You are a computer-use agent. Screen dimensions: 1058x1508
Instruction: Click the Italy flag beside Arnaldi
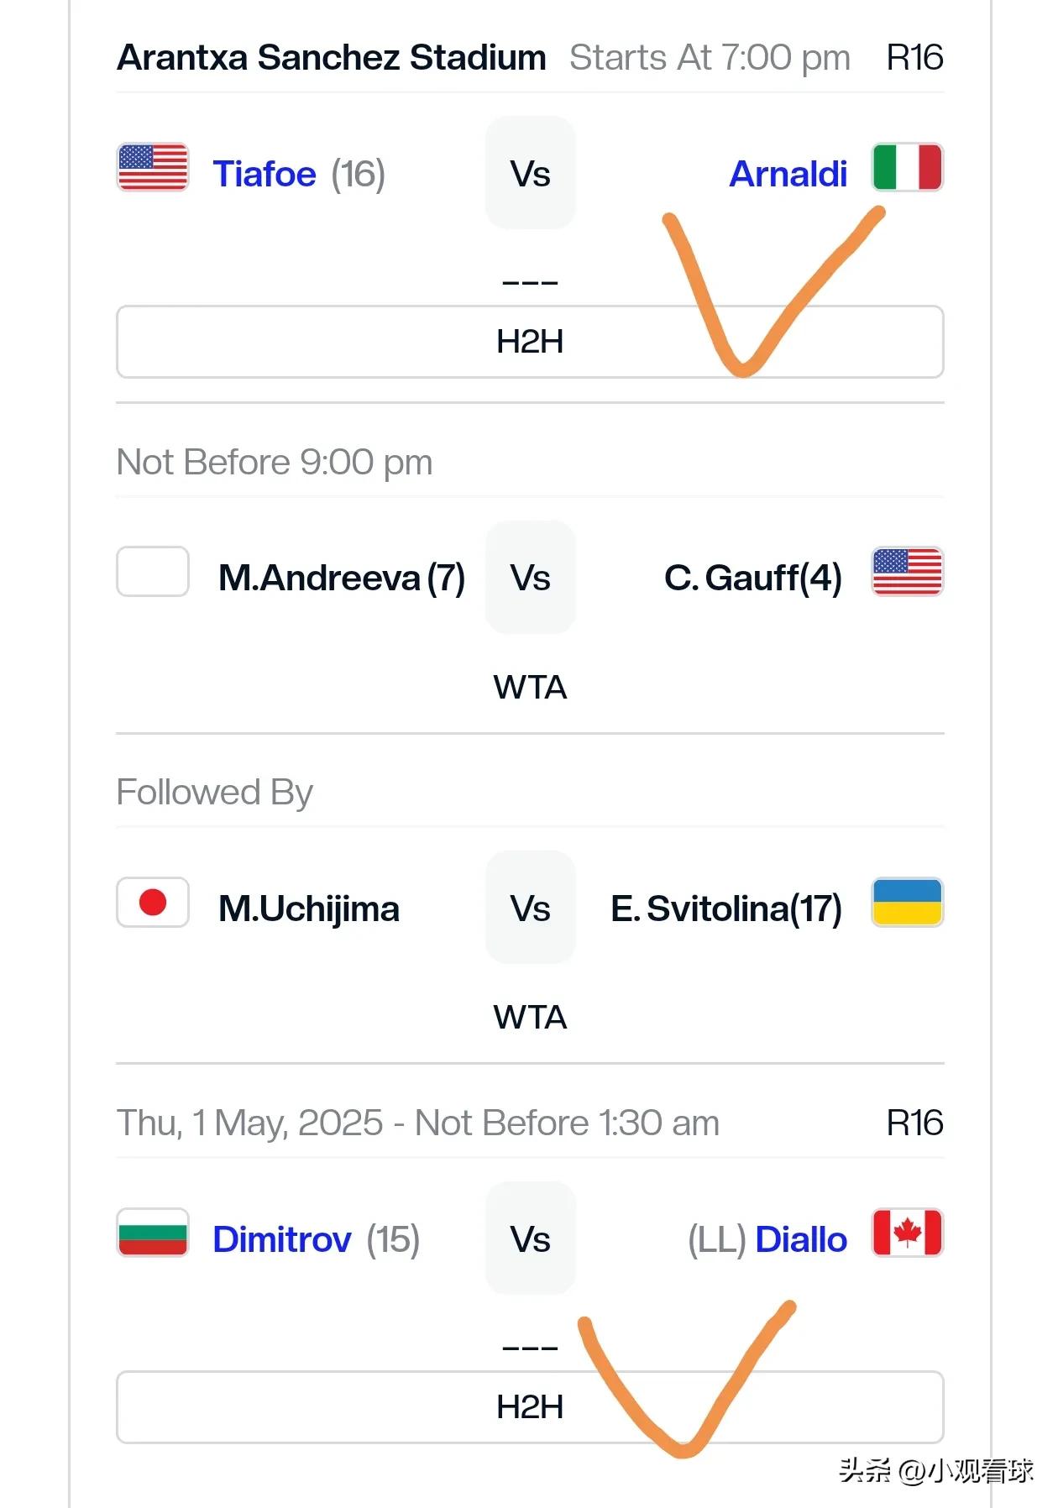(x=908, y=168)
